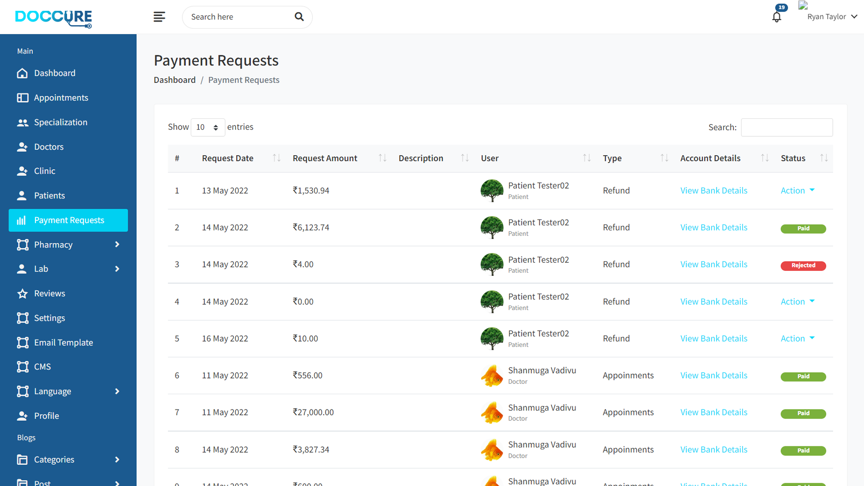Viewport: 864px width, 486px height.
Task: Click the Appointments sidebar icon
Action: [x=22, y=98]
